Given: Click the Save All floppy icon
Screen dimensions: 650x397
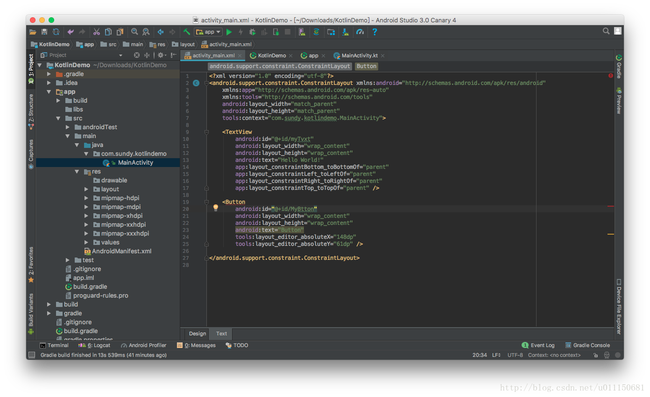Looking at the screenshot, I should coord(44,32).
